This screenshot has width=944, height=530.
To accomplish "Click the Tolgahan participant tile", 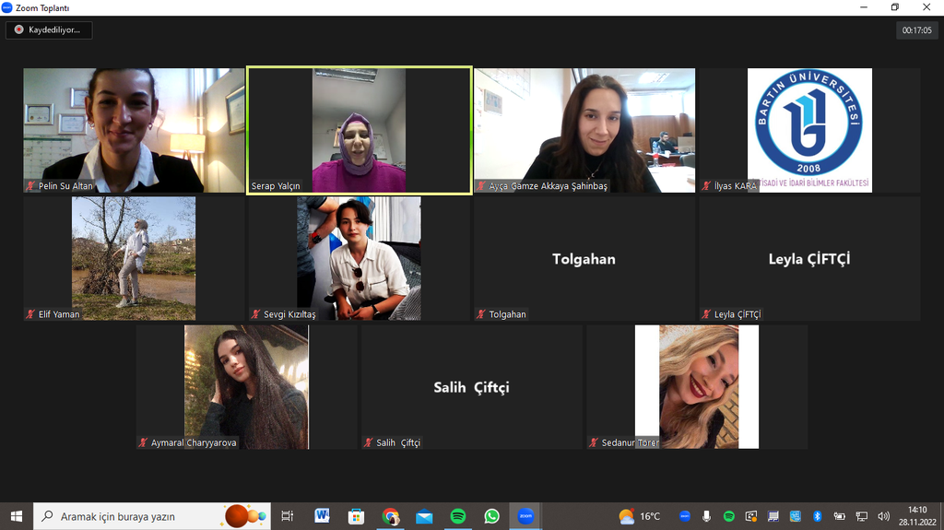I will coord(584,258).
